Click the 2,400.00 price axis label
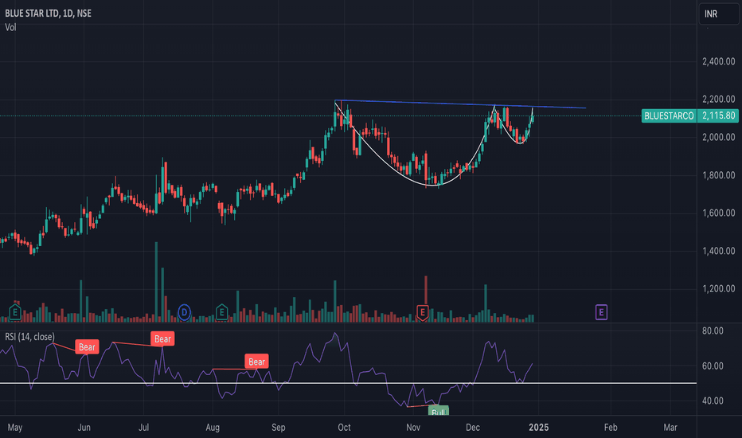Image resolution: width=742 pixels, height=438 pixels. (x=718, y=61)
